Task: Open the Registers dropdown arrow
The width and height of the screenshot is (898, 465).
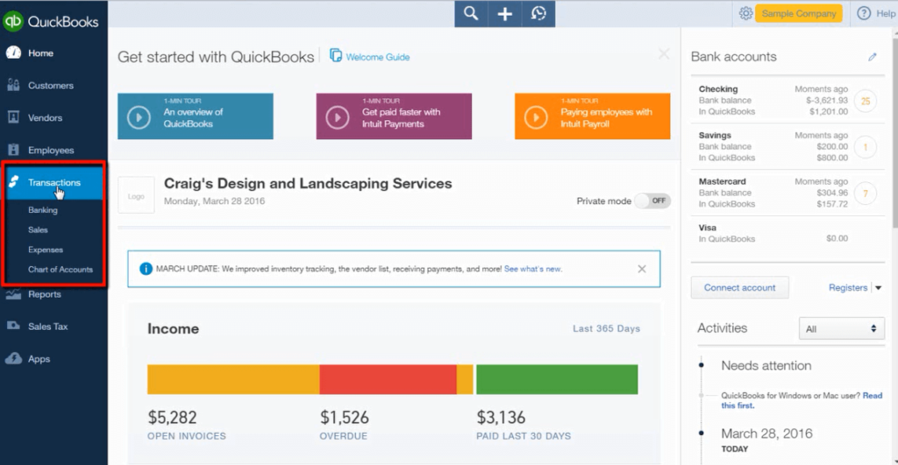Action: point(878,288)
